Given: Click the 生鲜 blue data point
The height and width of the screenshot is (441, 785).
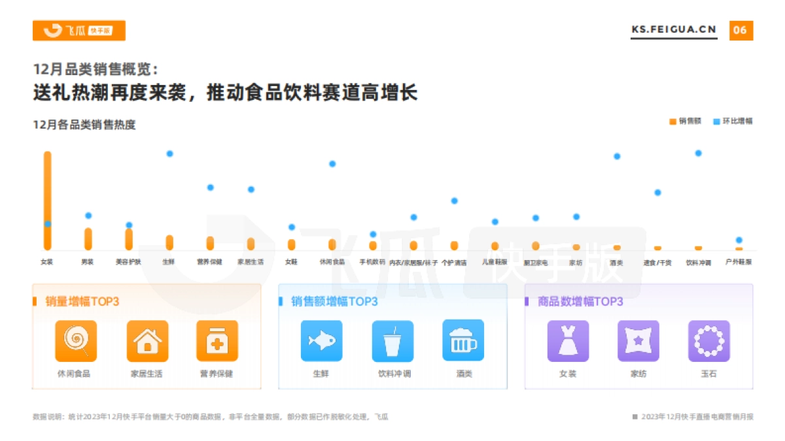Looking at the screenshot, I should coord(169,154).
